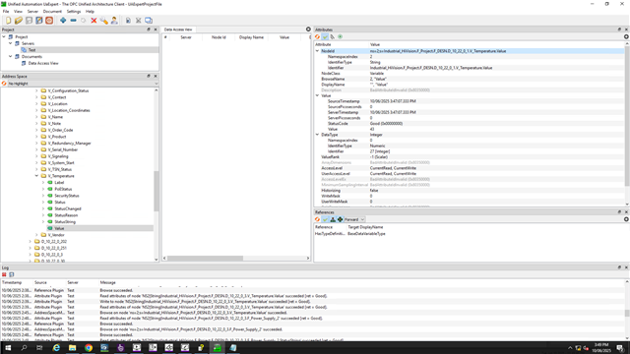Click the window layout toolbar icon

coord(149,20)
